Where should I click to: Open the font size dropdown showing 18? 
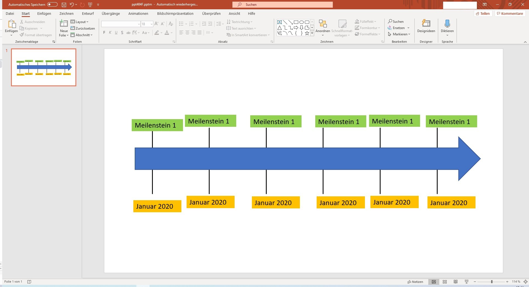coord(151,24)
